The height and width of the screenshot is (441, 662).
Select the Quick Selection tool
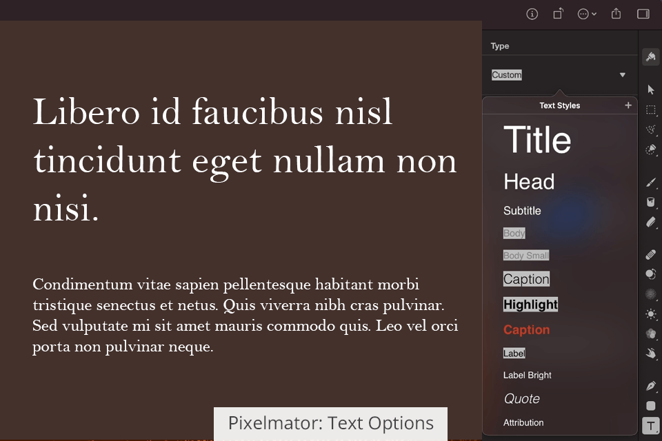[650, 130]
